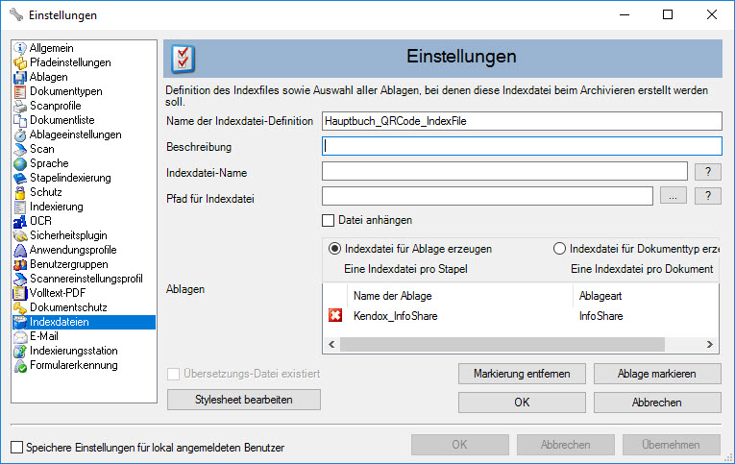735x464 pixels.
Task: Select Indexdatei für Dokumenttyp radio option
Action: [559, 249]
